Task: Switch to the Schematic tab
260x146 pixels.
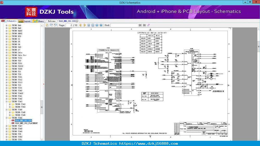Action: (x=9, y=21)
